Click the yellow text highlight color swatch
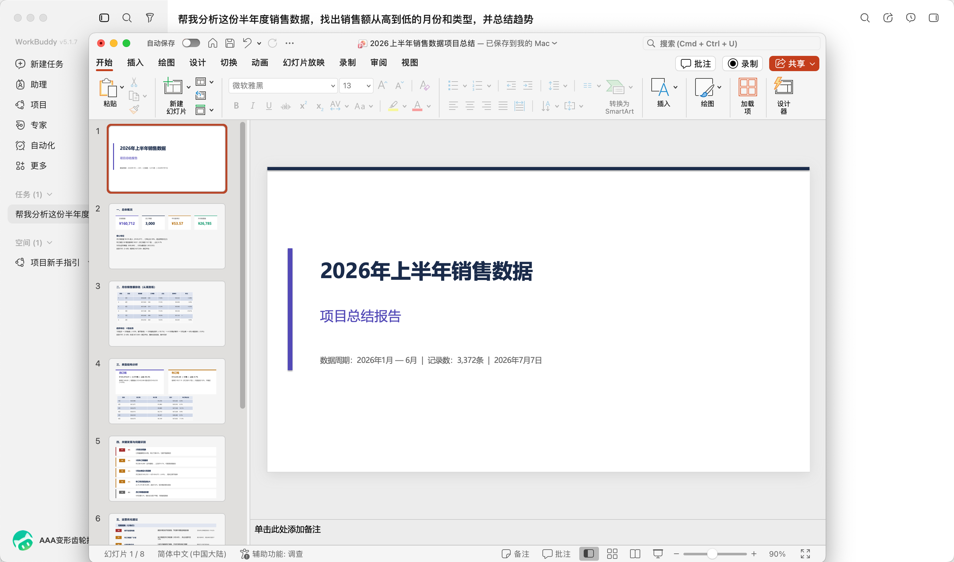954x562 pixels. pyautogui.click(x=393, y=106)
